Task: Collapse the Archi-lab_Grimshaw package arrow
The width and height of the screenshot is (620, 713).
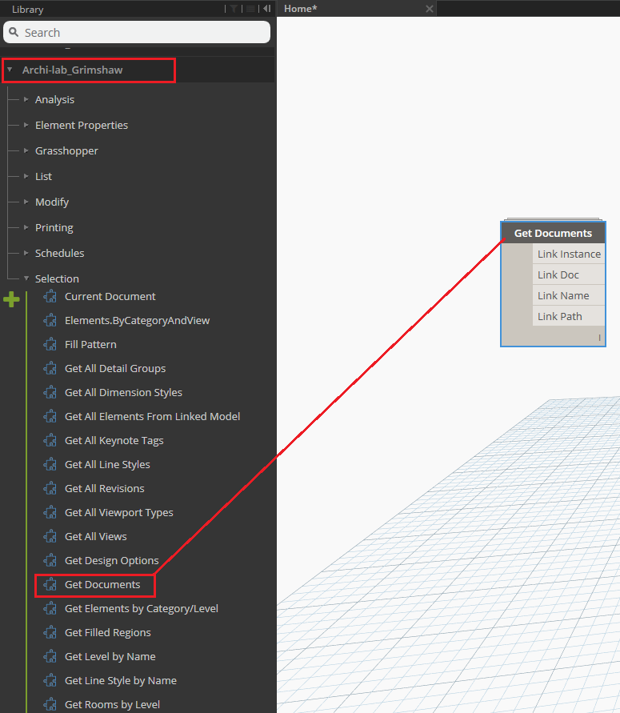Action: point(10,70)
